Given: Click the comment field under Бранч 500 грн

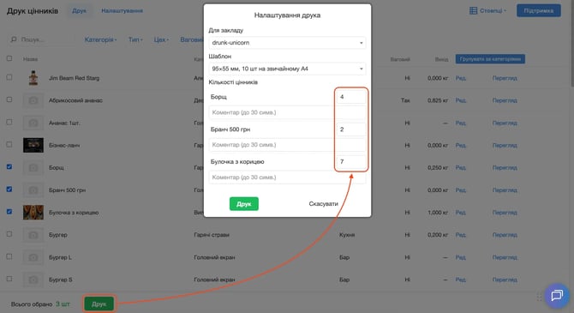Looking at the screenshot, I should [287, 145].
